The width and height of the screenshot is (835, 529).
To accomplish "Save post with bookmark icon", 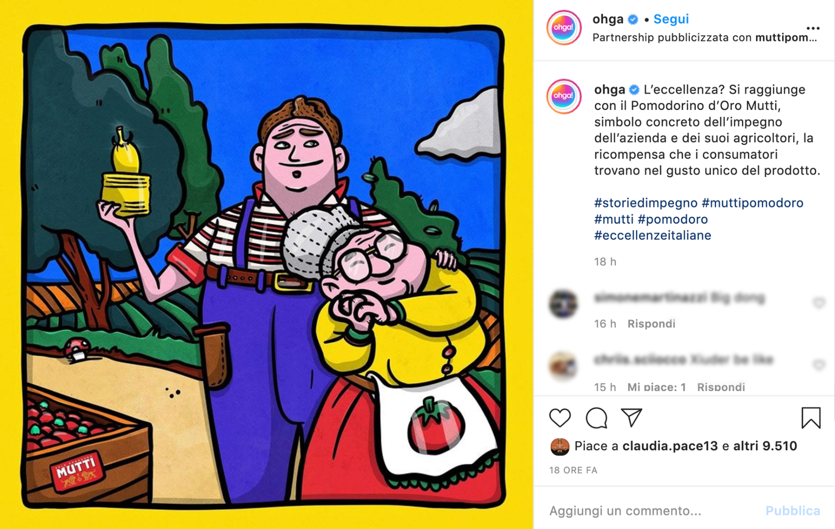I will pos(811,418).
